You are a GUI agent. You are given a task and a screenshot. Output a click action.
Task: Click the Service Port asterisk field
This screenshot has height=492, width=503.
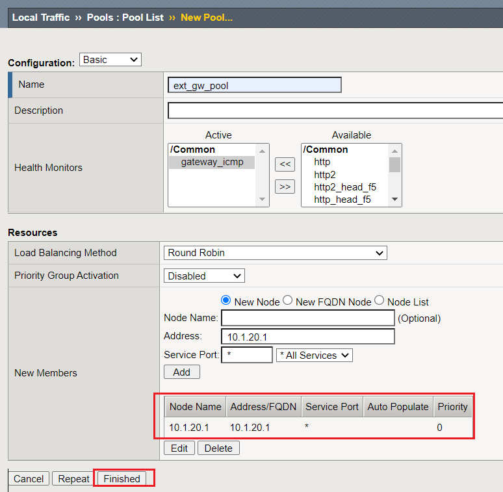pos(247,355)
